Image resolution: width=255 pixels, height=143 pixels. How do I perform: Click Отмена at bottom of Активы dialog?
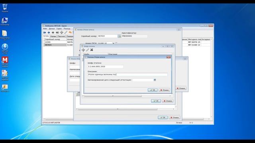pos(175,118)
